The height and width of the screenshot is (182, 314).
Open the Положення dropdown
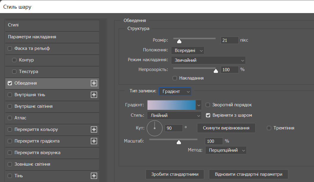[188, 50]
